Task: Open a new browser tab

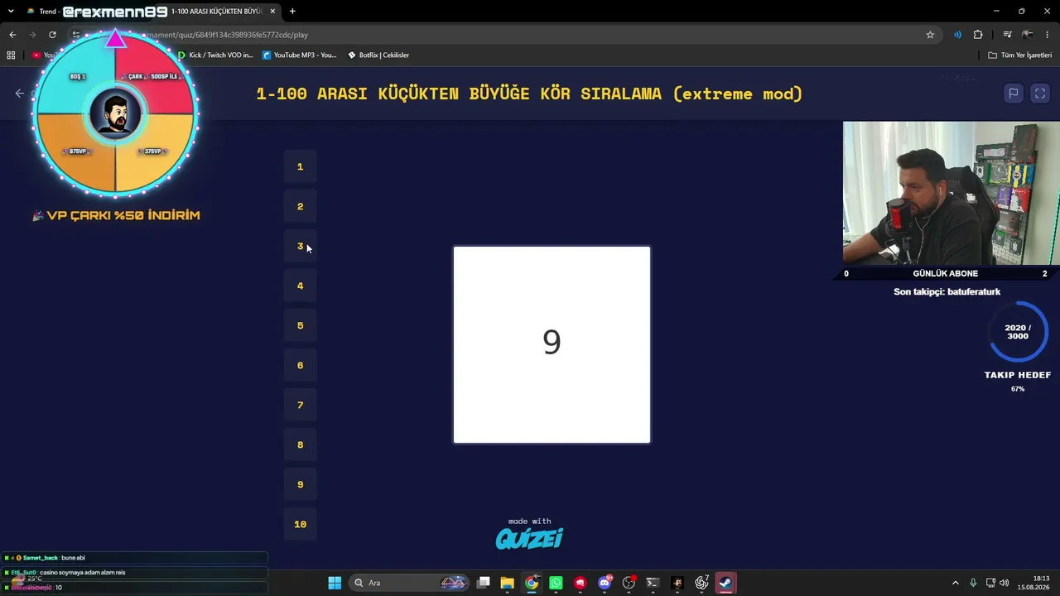Action: tap(292, 12)
